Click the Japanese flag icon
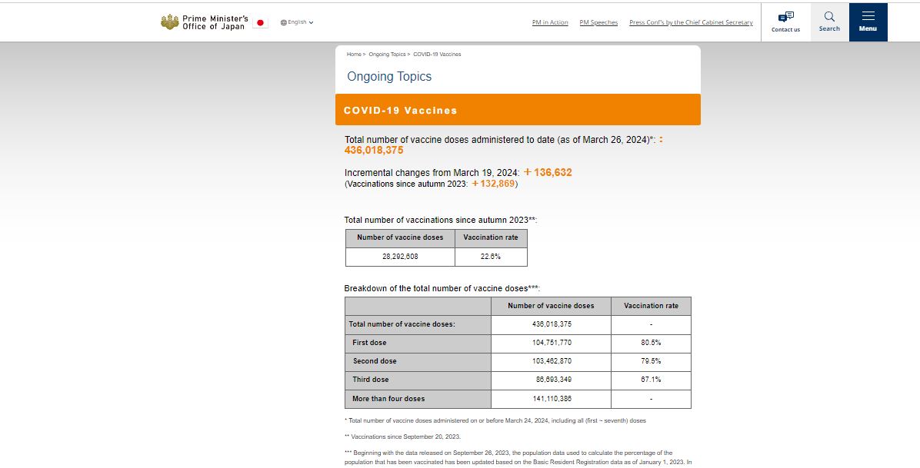 [x=260, y=22]
